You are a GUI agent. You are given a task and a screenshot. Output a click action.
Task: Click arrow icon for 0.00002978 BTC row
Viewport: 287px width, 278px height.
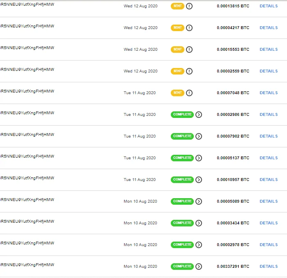(199, 245)
